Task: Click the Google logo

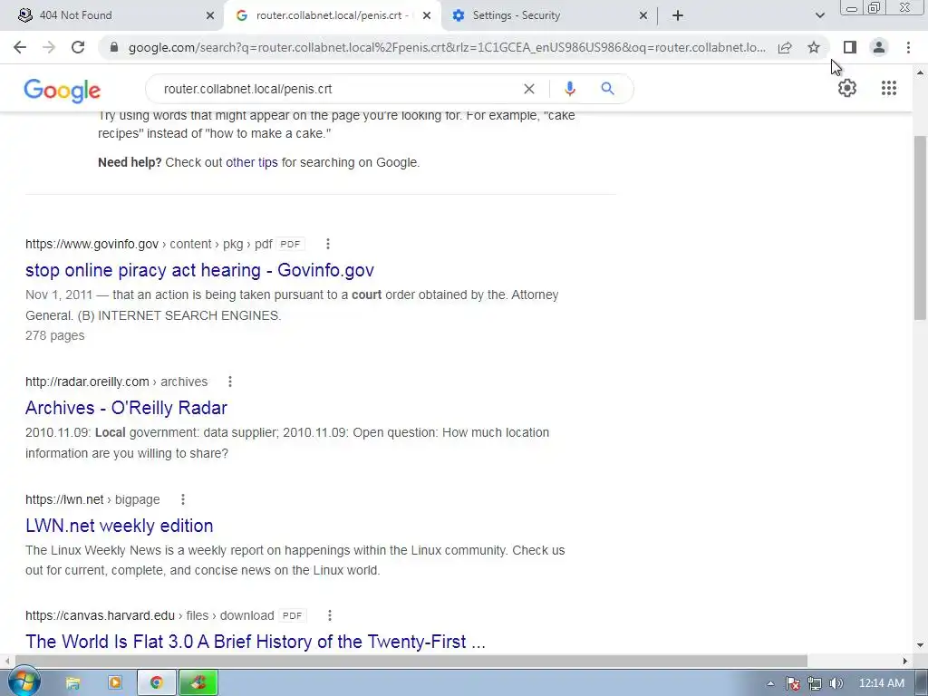Action: coord(63,90)
